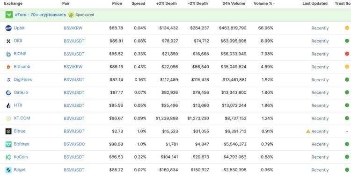Image resolution: width=351 pixels, height=175 pixels.
Task: Open eToro - 70+ cryptoassets sponsored link
Action: (41, 15)
